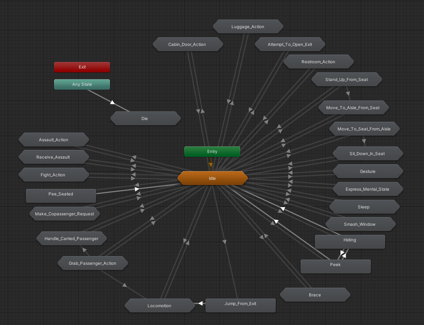
Task: Click the Hiding state node
Action: click(350, 240)
